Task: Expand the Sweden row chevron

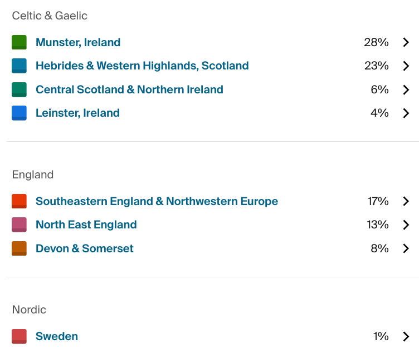Action: click(x=406, y=336)
